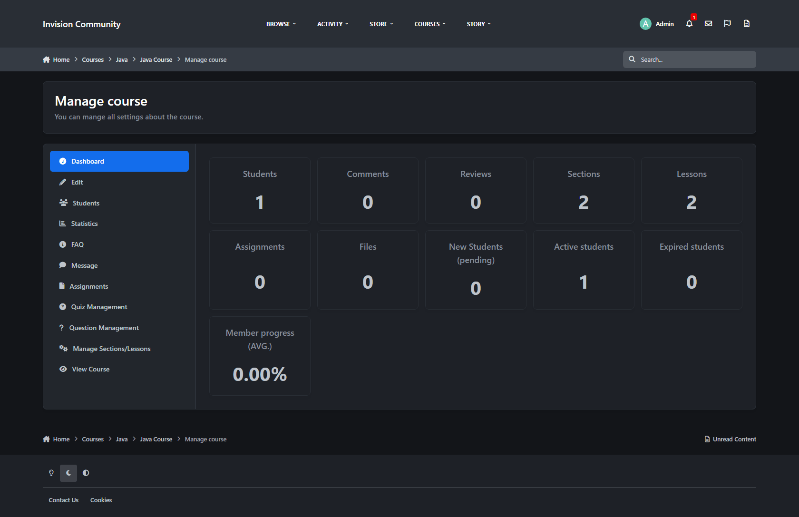Image resolution: width=799 pixels, height=517 pixels.
Task: Click the Expired students stat card
Action: [x=692, y=270]
